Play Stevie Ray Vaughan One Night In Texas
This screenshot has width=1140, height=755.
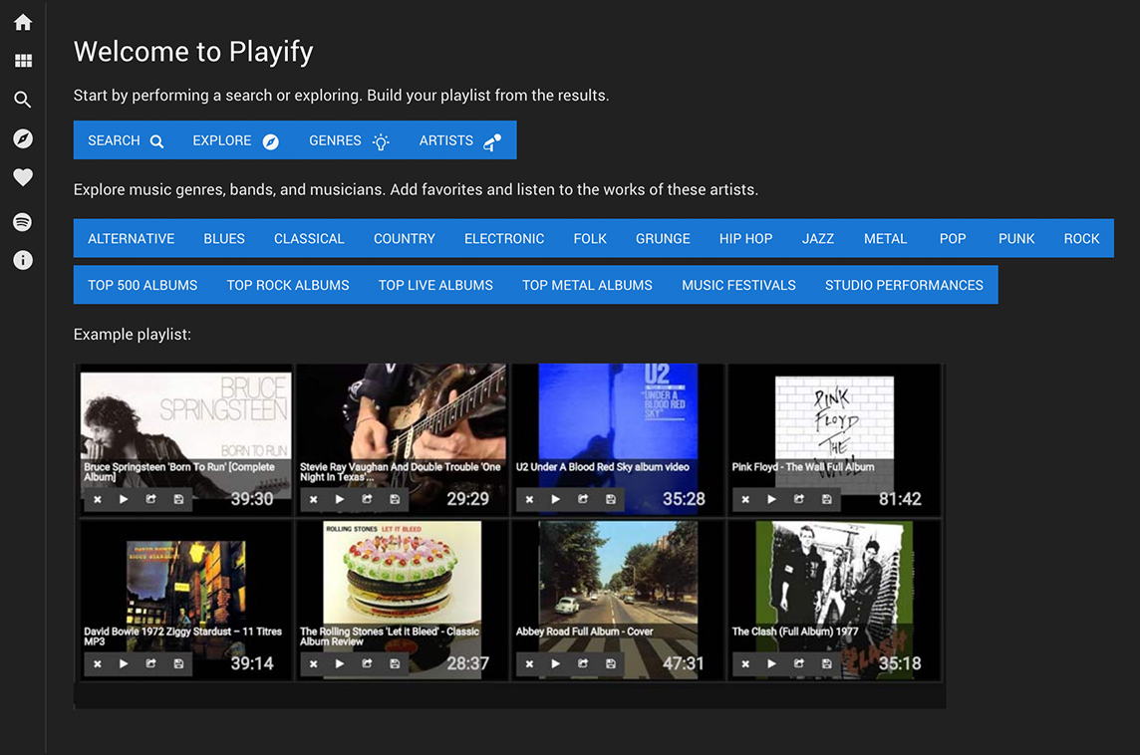340,499
